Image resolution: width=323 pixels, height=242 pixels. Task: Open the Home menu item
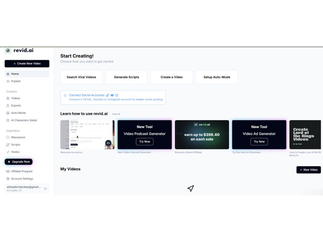27,74
